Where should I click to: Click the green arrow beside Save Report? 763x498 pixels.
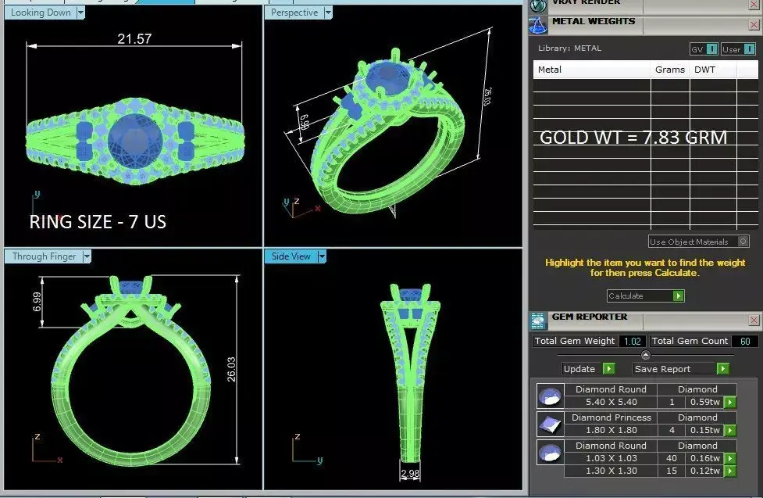pos(722,369)
